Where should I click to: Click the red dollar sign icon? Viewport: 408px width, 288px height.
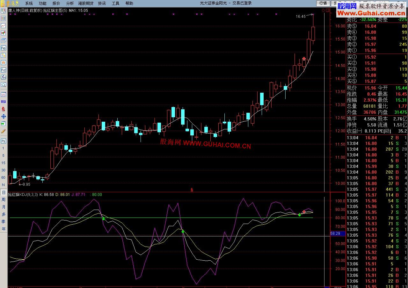[4, 109]
